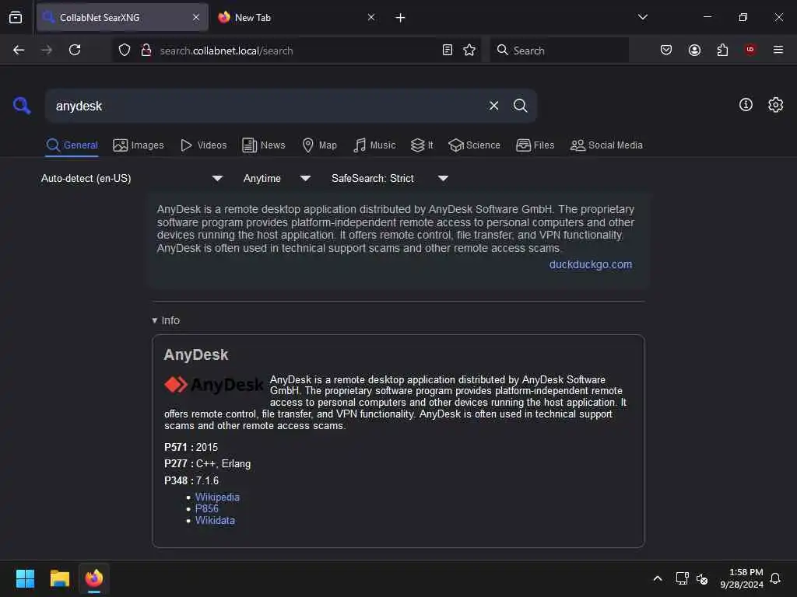Open the Wikipedia link
The image size is (797, 597).
(217, 497)
